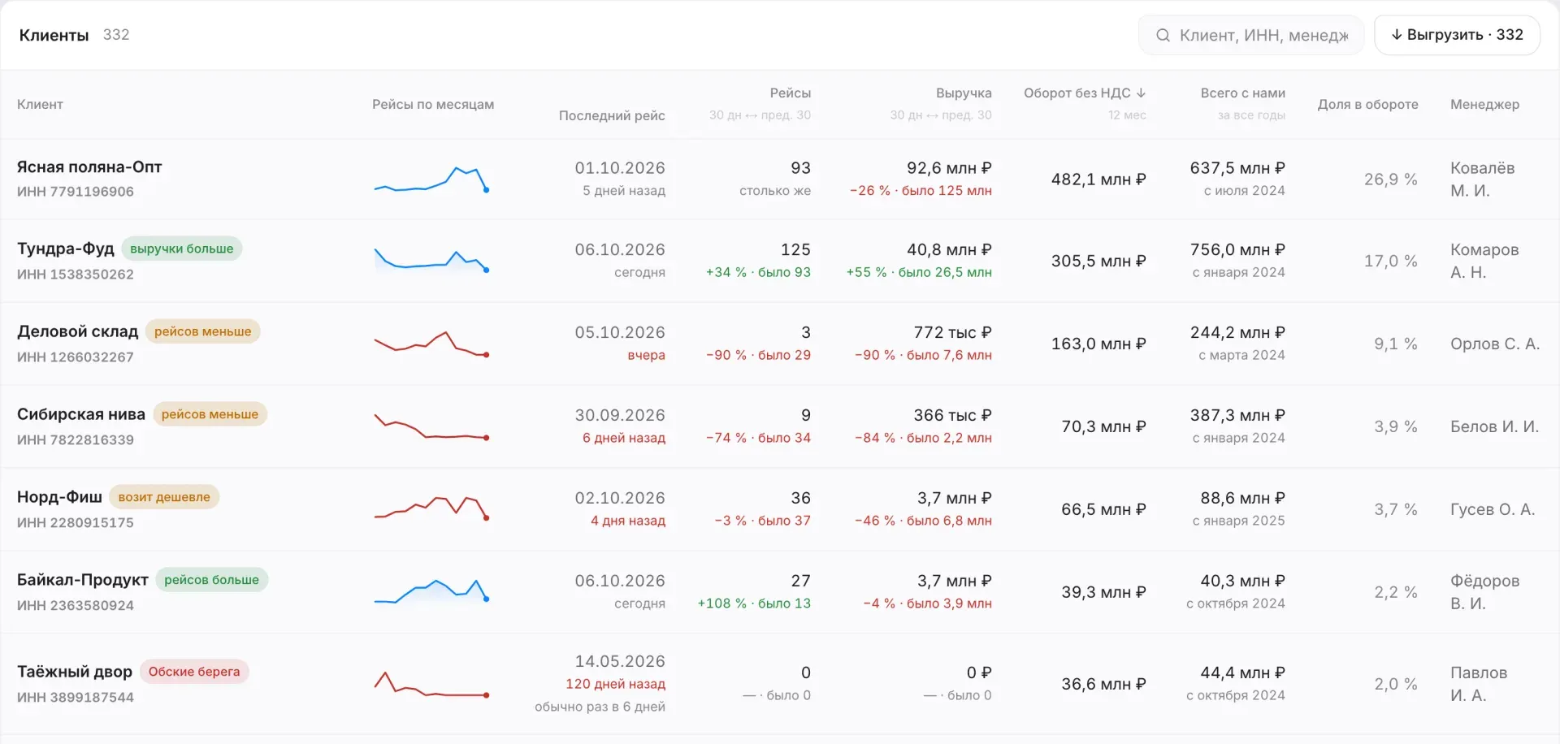Screen dimensions: 1560x744
Task: Open the Тундра-Фуд trips sparkline
Action: click(x=431, y=261)
